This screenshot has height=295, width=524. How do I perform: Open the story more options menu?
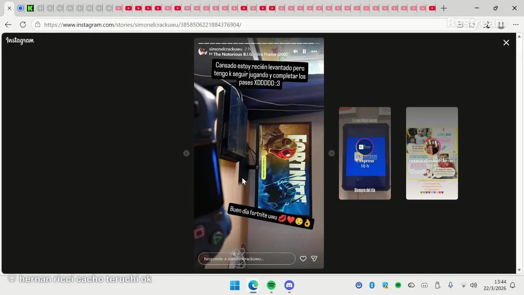[x=314, y=51]
